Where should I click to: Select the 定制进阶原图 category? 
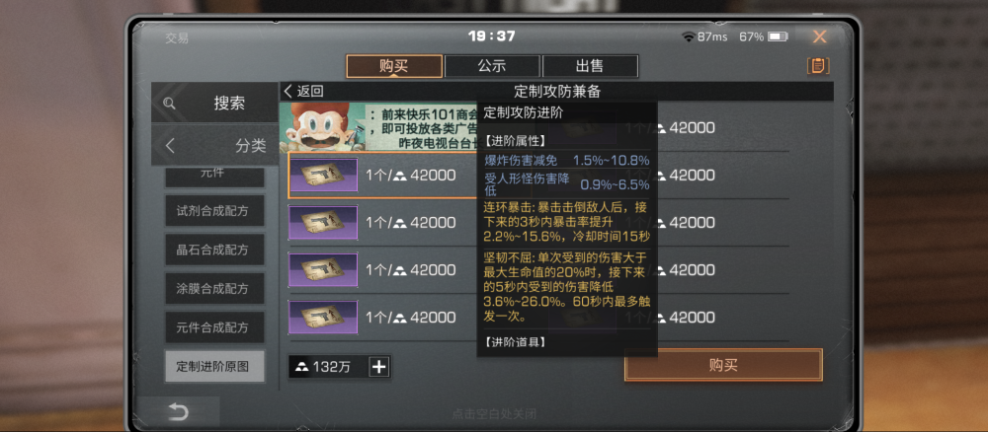tap(214, 366)
